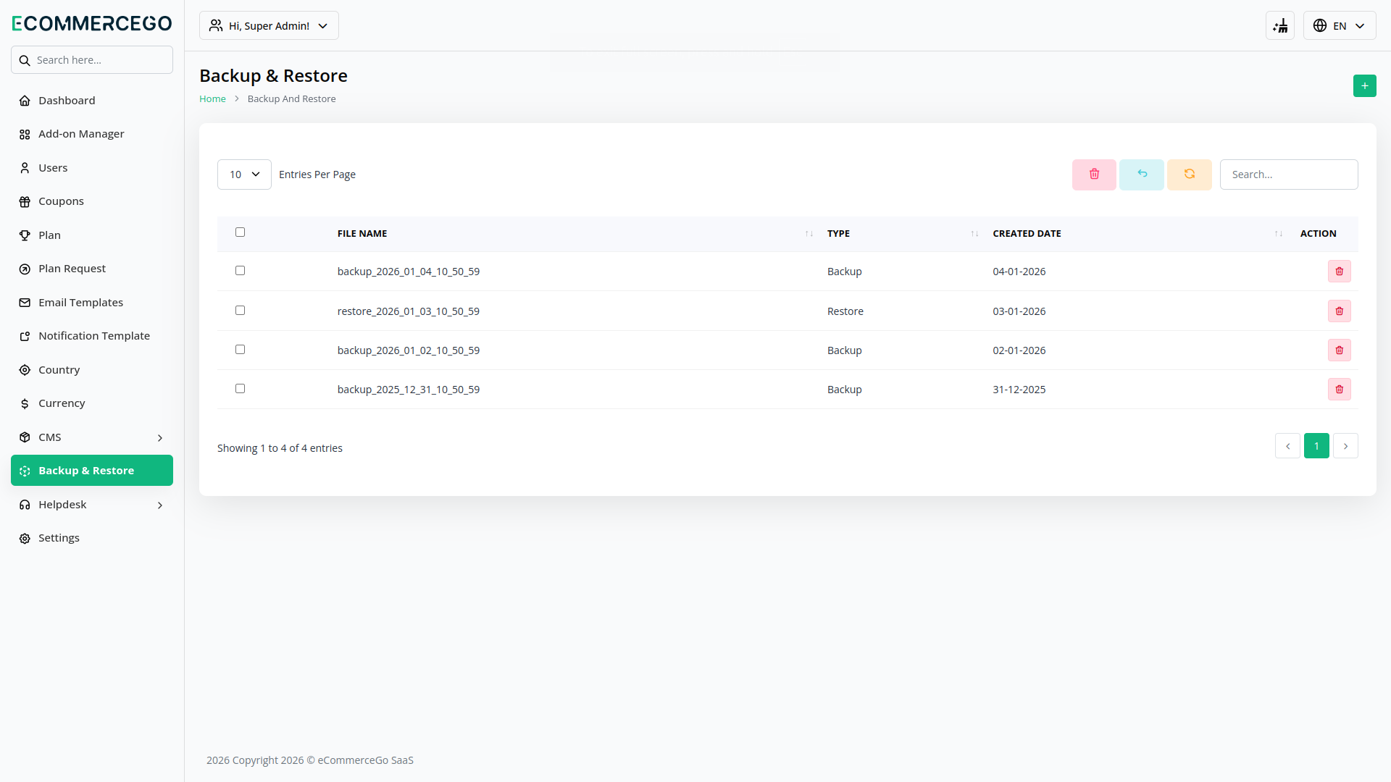The height and width of the screenshot is (782, 1391).
Task: Open Coupons in the sidebar
Action: tap(92, 201)
